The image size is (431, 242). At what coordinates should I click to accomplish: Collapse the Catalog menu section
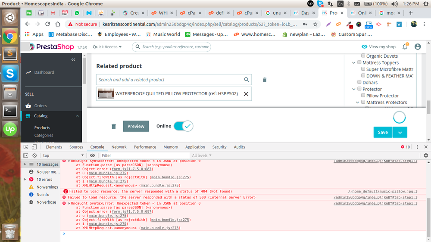click(77, 116)
